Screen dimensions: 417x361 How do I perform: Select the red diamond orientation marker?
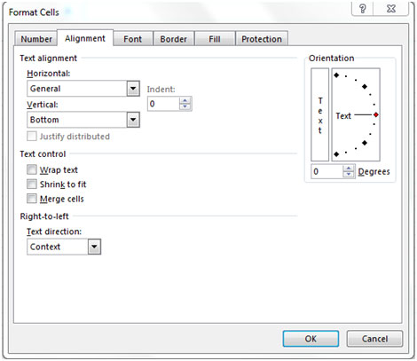376,114
